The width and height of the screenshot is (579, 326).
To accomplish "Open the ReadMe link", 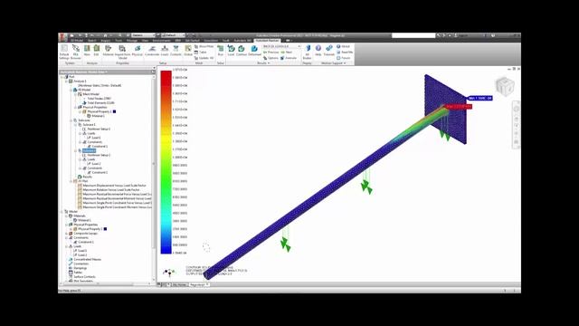I will tap(345, 53).
